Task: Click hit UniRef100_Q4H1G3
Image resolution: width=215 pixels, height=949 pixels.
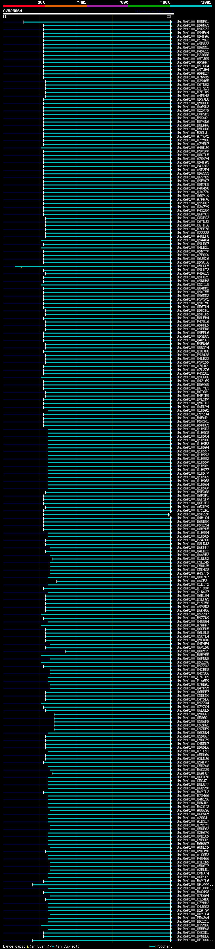Action: click(193, 340)
